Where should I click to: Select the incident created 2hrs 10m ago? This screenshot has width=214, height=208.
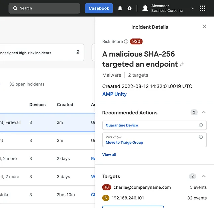click(47, 195)
